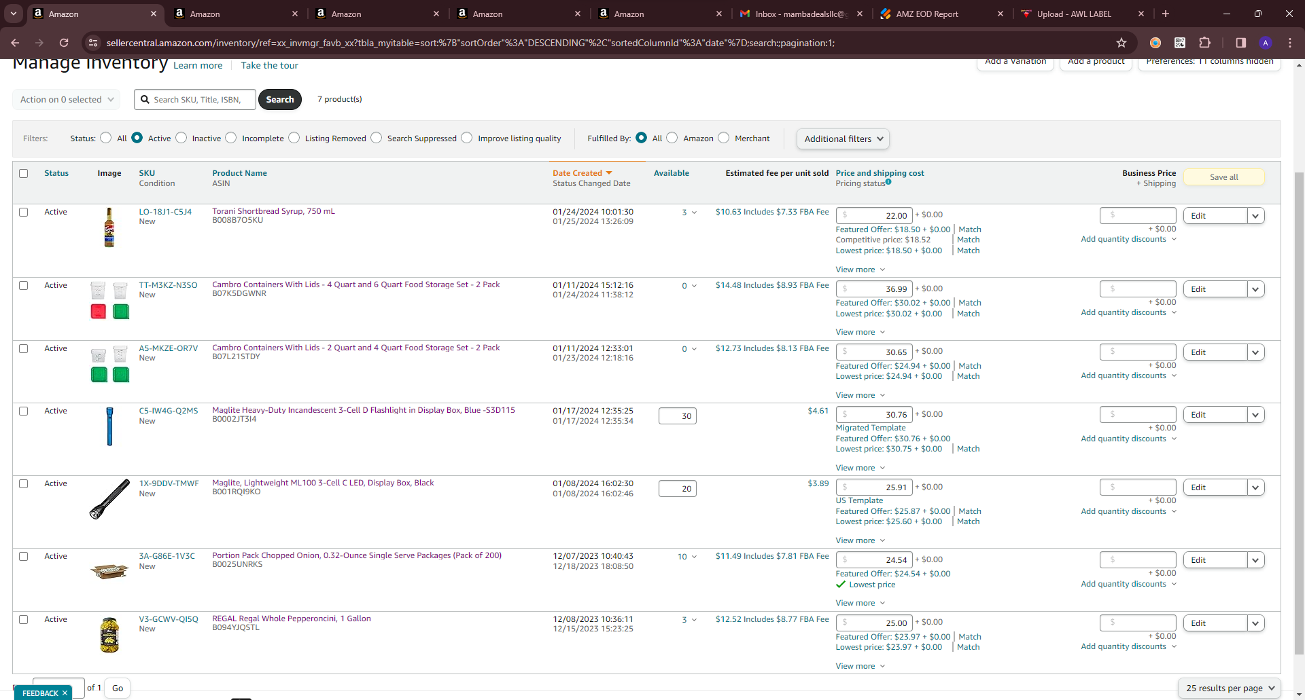Open the Chrome three-dot menu
This screenshot has width=1305, height=700.
click(1290, 43)
